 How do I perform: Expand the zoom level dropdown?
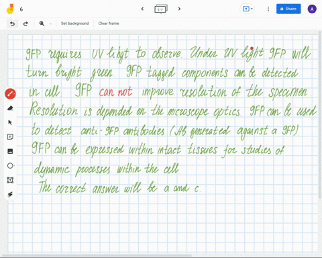point(50,24)
